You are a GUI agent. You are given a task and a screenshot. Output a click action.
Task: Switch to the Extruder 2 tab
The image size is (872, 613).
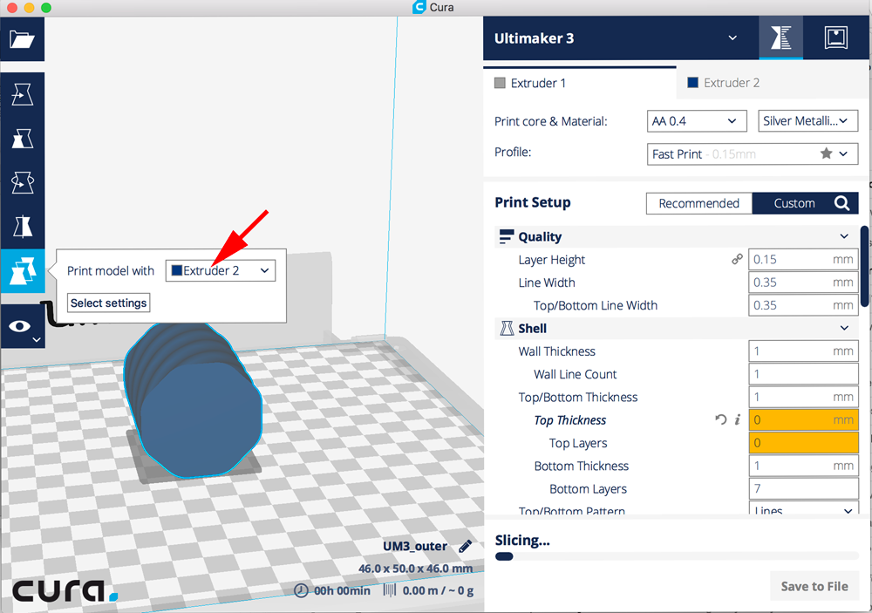[773, 83]
